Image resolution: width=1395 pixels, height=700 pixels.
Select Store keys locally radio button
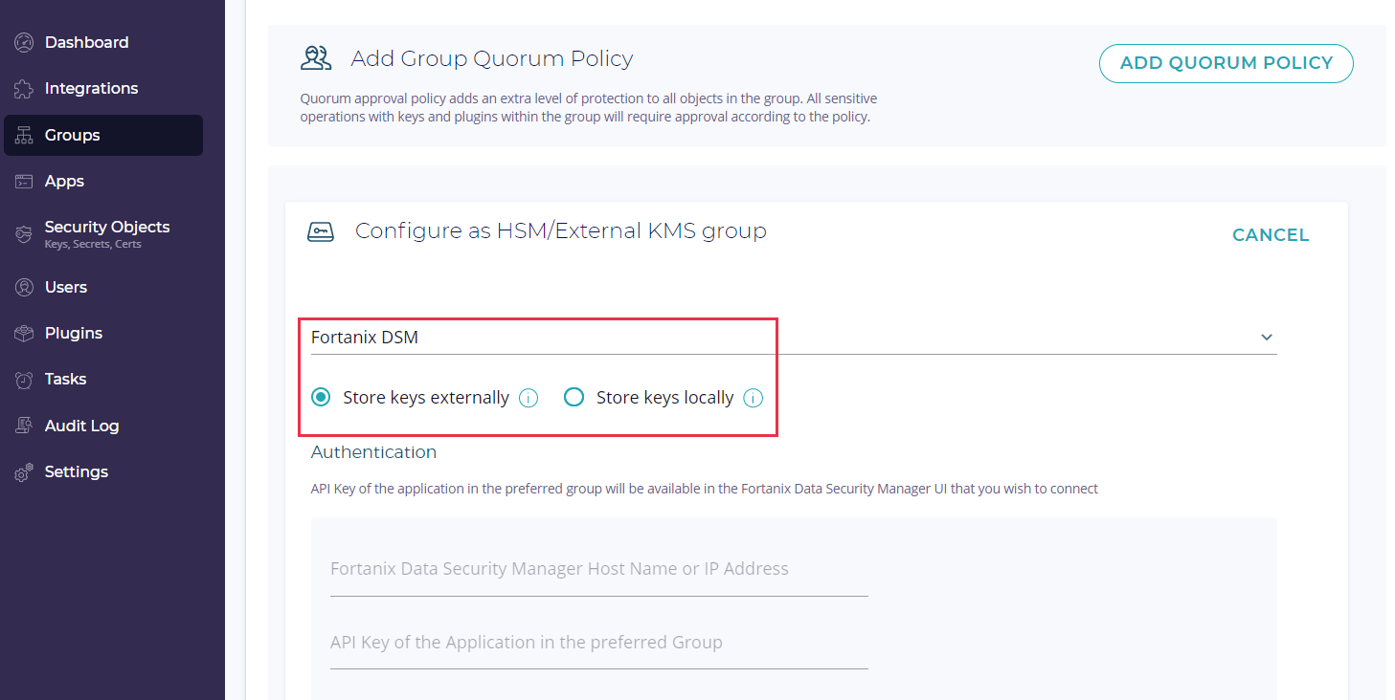pyautogui.click(x=574, y=397)
